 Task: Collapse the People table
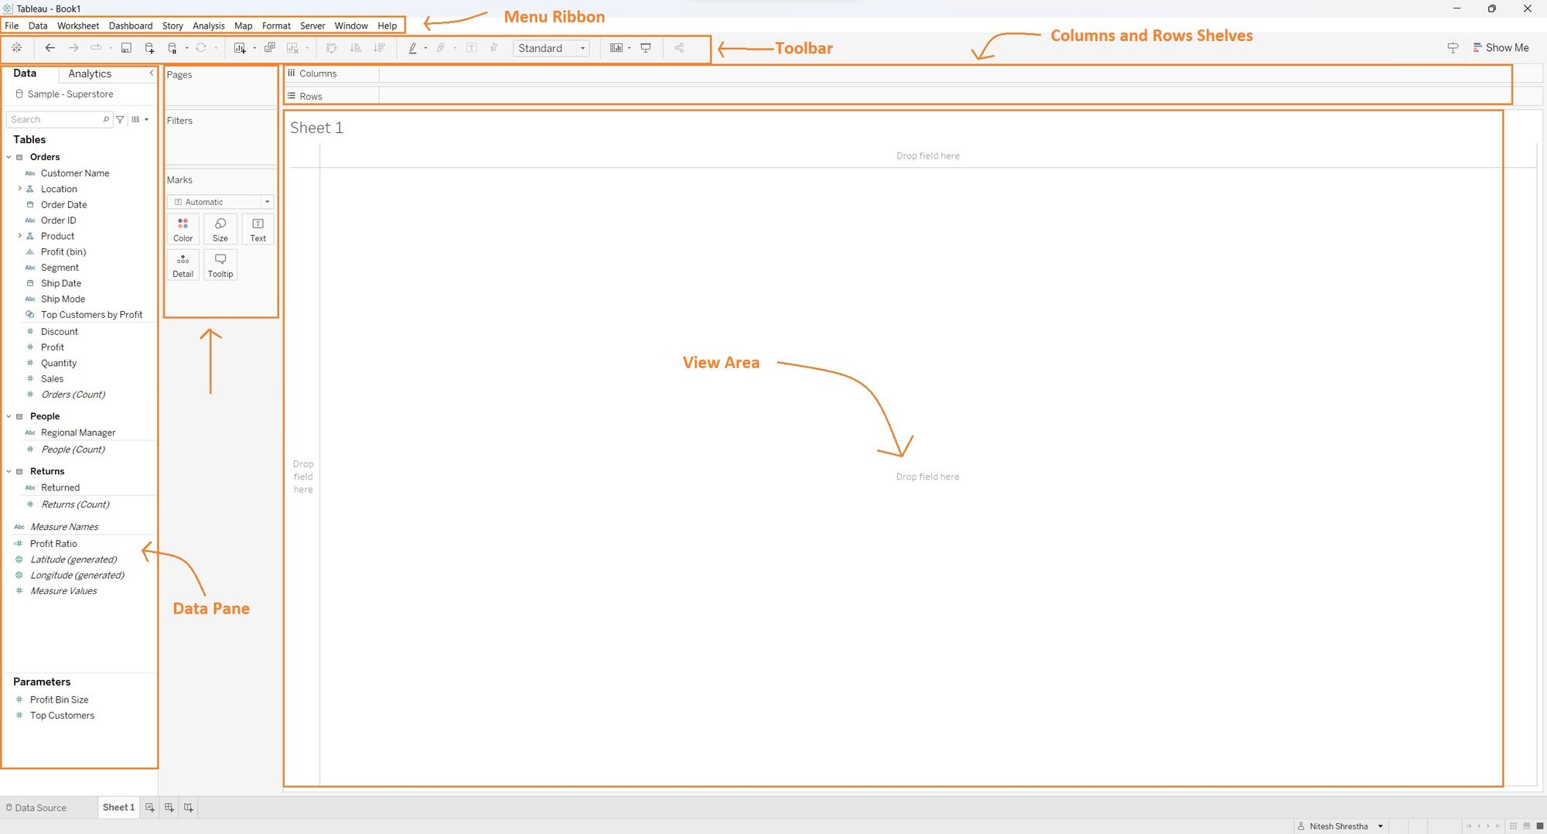coord(9,416)
